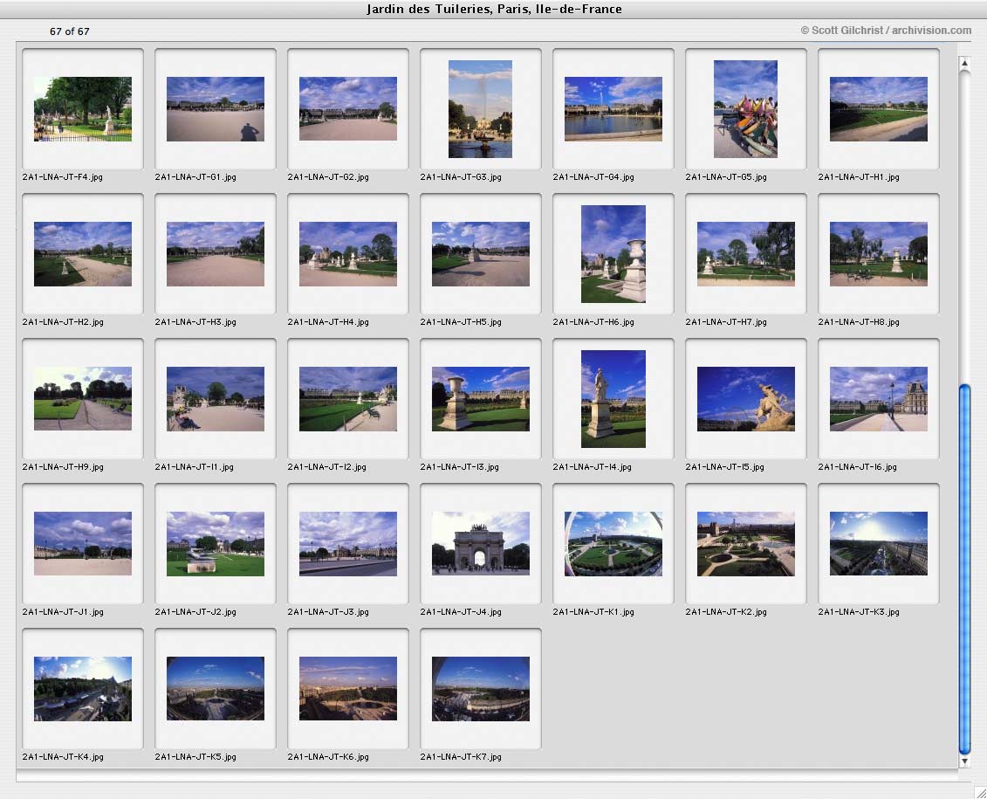Click filename label 2A1-LNA-JT-I2.jpg

pyautogui.click(x=326, y=467)
